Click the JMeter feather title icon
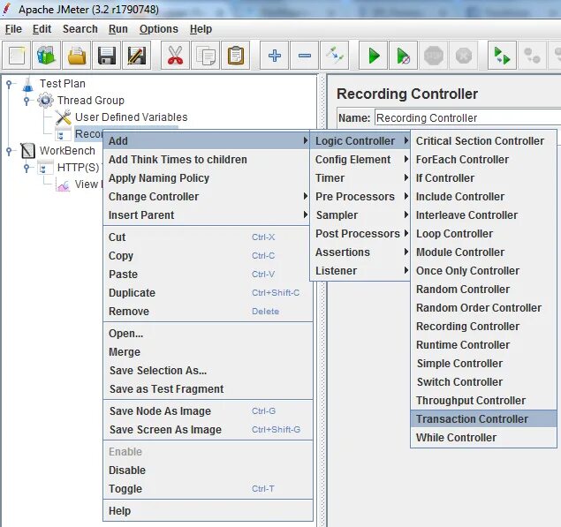This screenshot has width=561, height=527. coord(6,10)
